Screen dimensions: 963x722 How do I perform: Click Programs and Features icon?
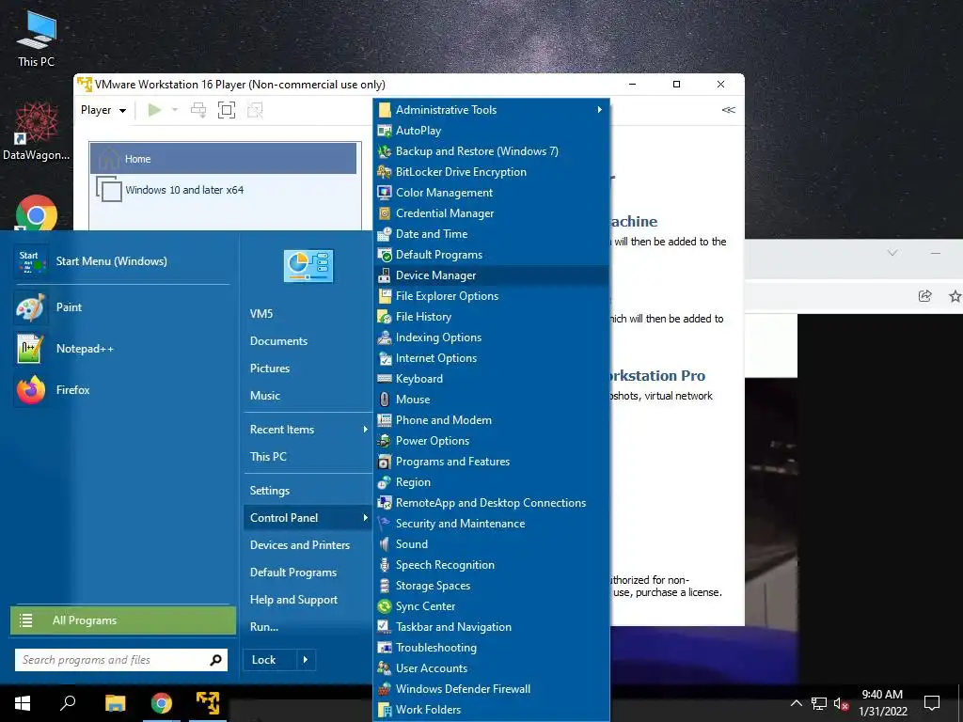(385, 461)
